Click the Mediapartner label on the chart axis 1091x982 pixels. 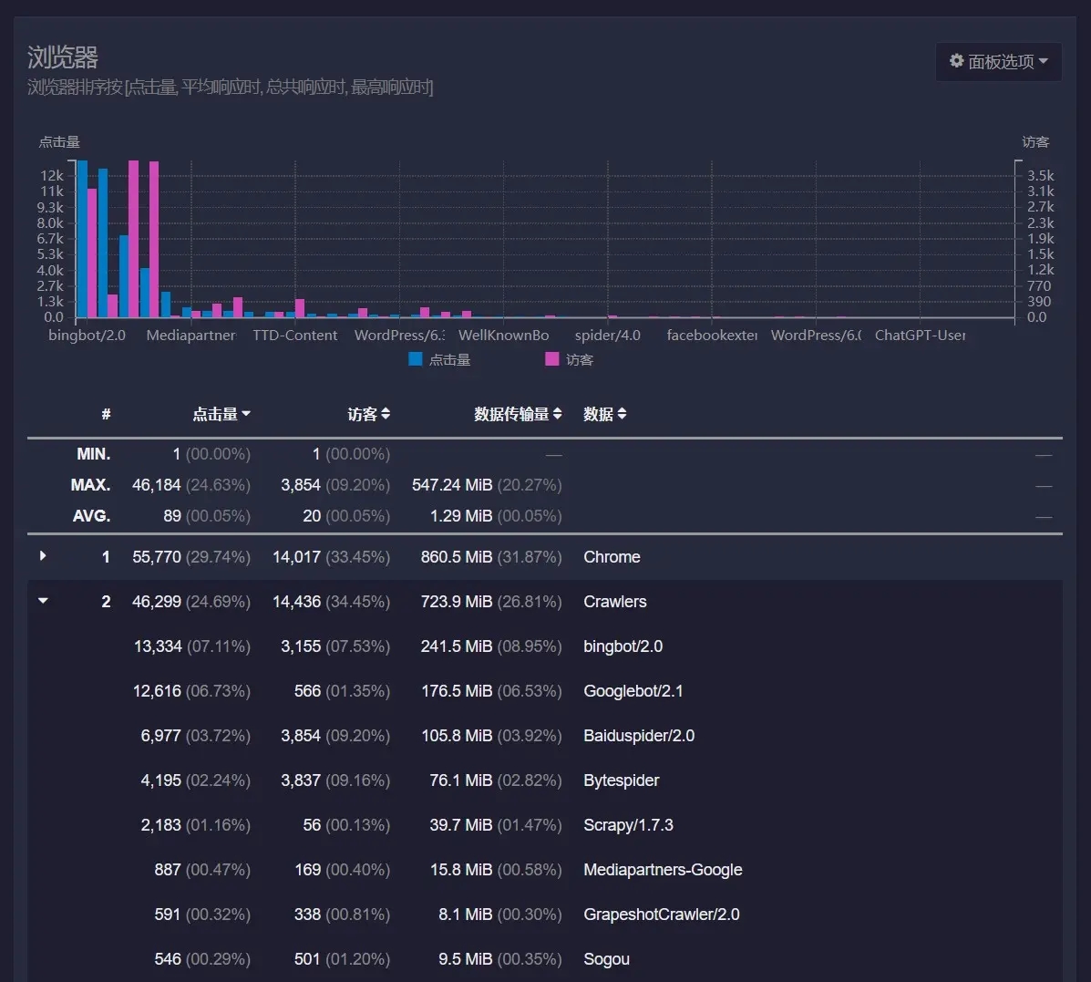click(190, 335)
